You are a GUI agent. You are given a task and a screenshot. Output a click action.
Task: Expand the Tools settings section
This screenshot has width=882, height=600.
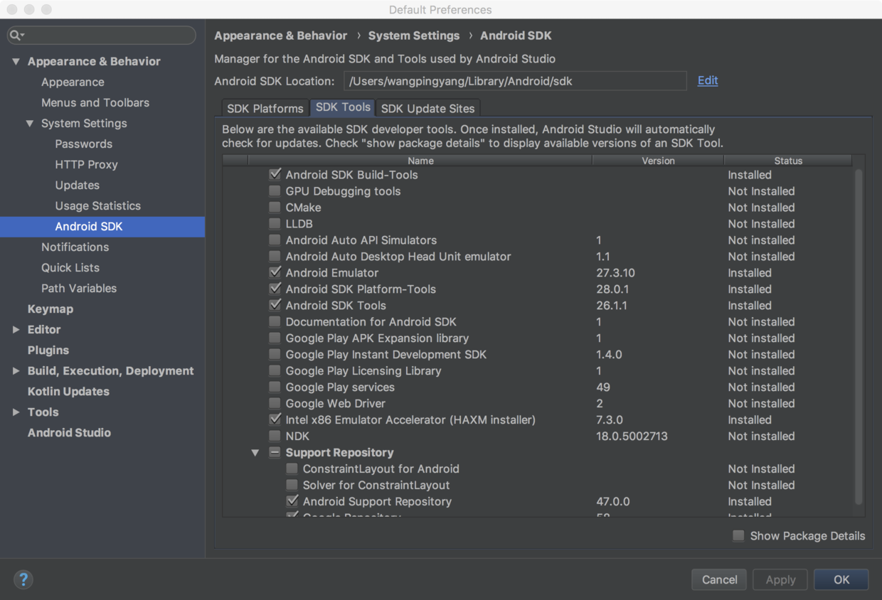point(16,412)
